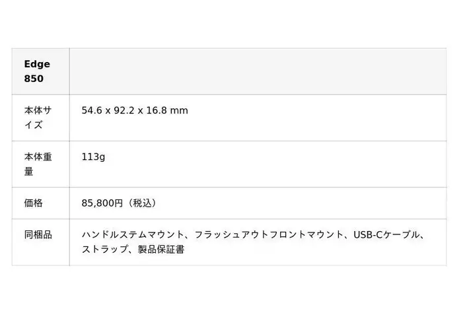Click the ストラップ item text
Image resolution: width=469 pixels, height=313 pixels.
[104, 250]
